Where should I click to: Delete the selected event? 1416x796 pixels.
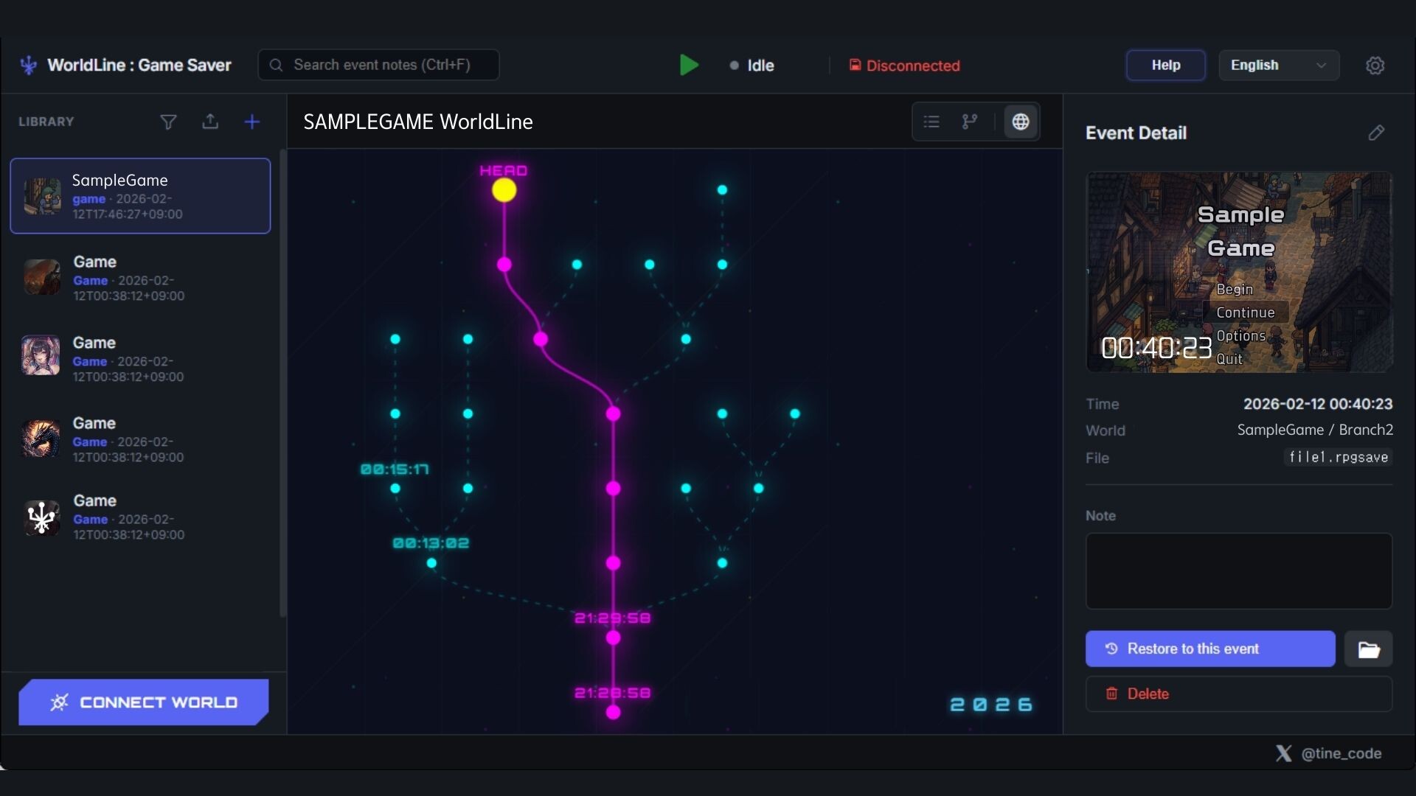(x=1238, y=694)
